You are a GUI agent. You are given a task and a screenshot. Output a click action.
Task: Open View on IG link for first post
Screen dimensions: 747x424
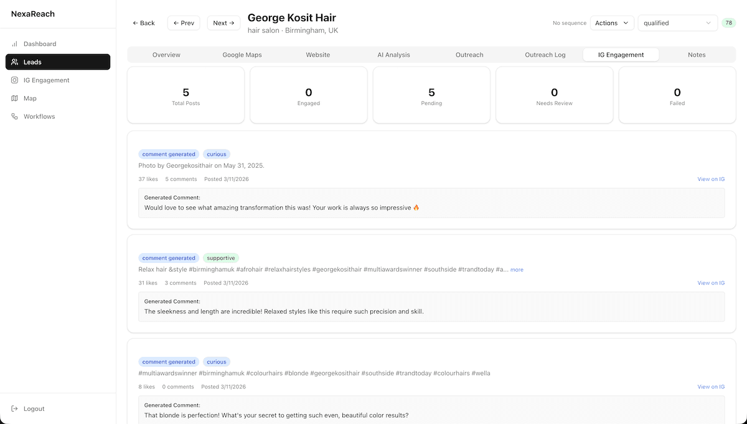711,179
